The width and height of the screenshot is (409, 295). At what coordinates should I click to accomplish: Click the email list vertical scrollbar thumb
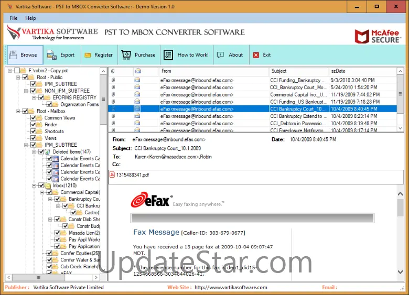click(401, 94)
